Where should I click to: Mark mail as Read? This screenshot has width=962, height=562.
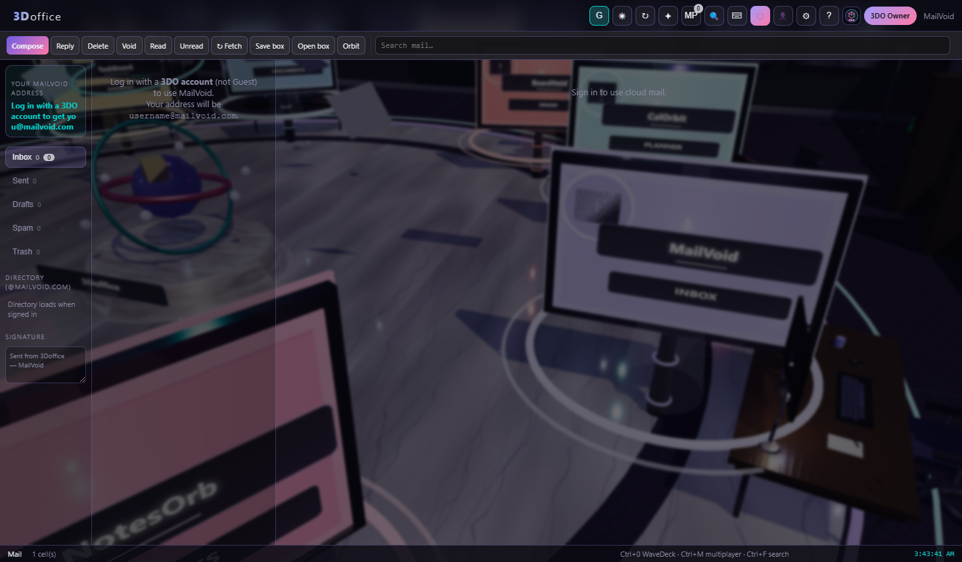click(x=158, y=46)
